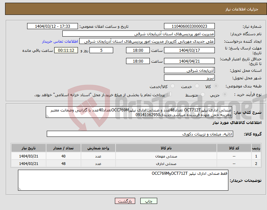This screenshot has height=210, width=267.
Task: Select the جزیی purchase type radio
Action: point(225,94)
